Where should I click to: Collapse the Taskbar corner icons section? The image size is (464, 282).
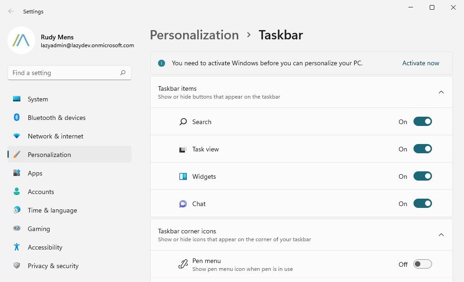441,235
